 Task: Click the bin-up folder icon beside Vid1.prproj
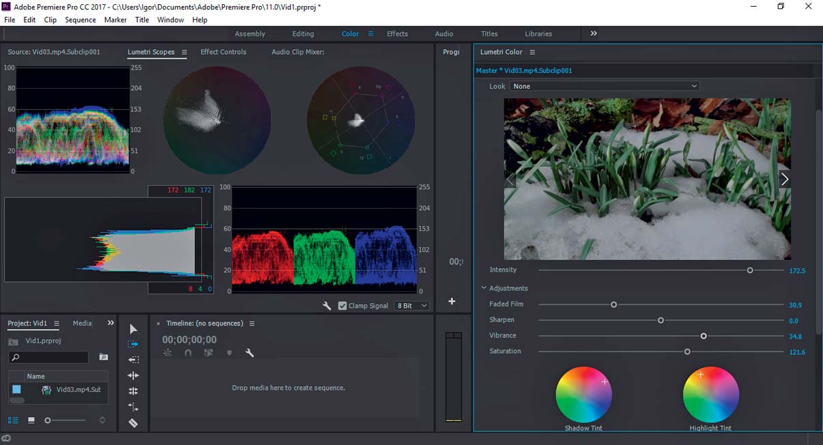coord(13,342)
